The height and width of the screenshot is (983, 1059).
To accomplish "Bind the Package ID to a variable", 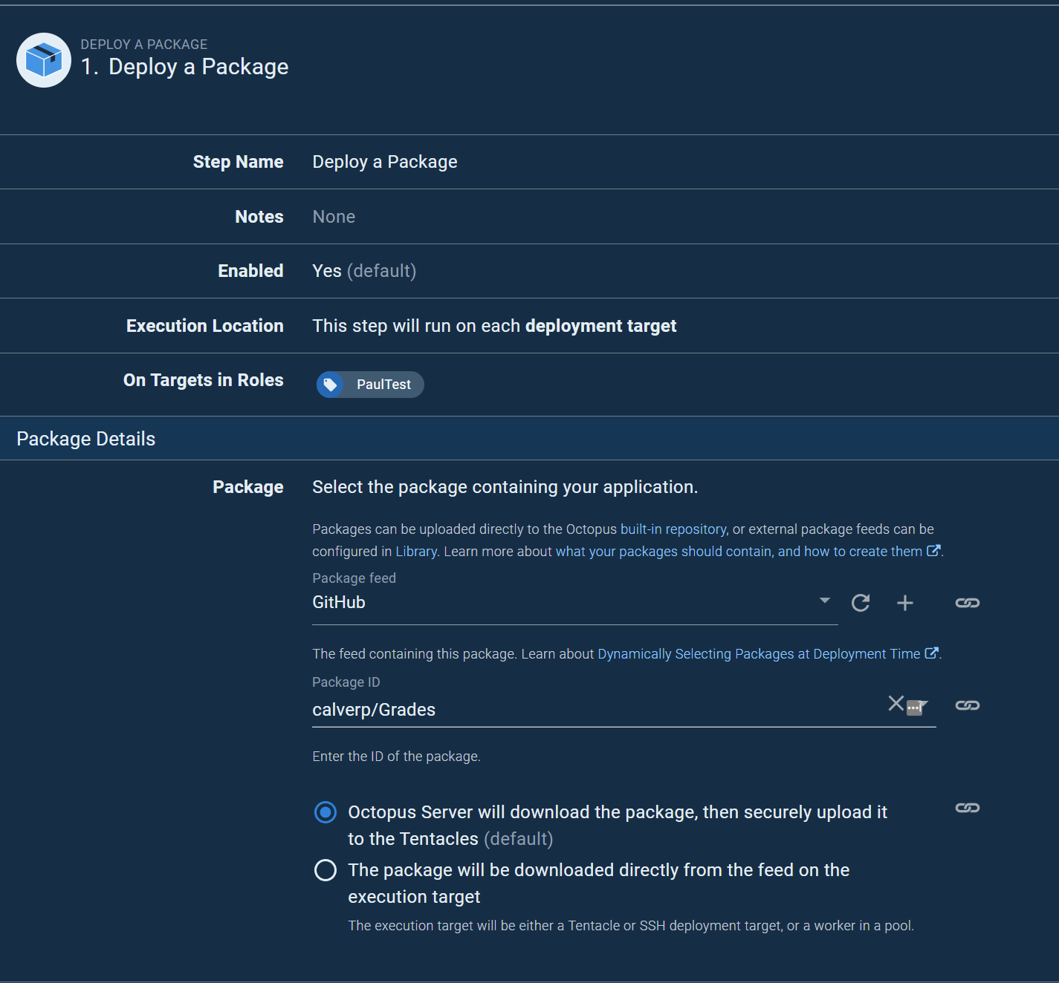I will [967, 705].
